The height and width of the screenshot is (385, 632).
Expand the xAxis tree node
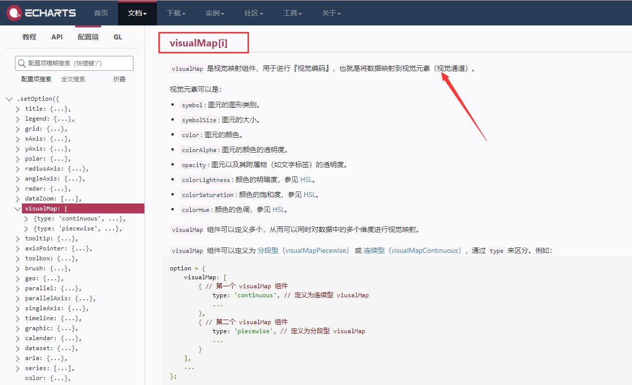click(x=18, y=139)
